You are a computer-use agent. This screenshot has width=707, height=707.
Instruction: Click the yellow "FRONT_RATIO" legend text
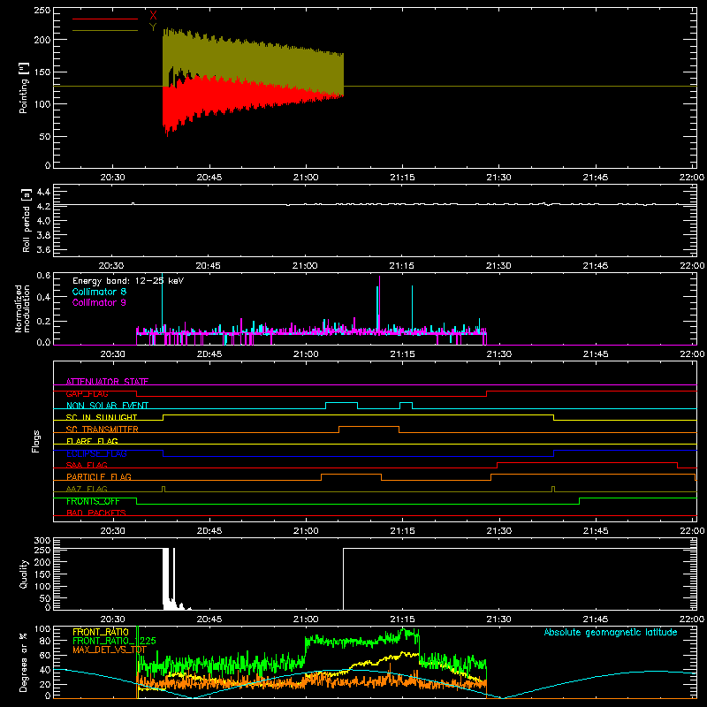coord(101,632)
